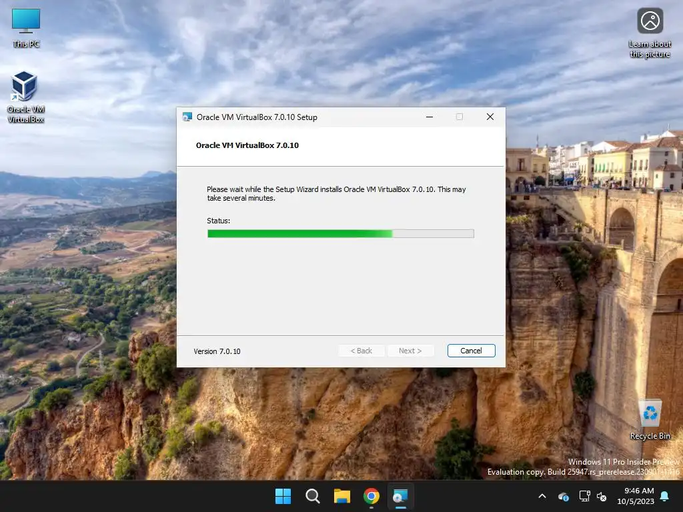
Task: Select the This PC desktop icon
Action: (26, 28)
